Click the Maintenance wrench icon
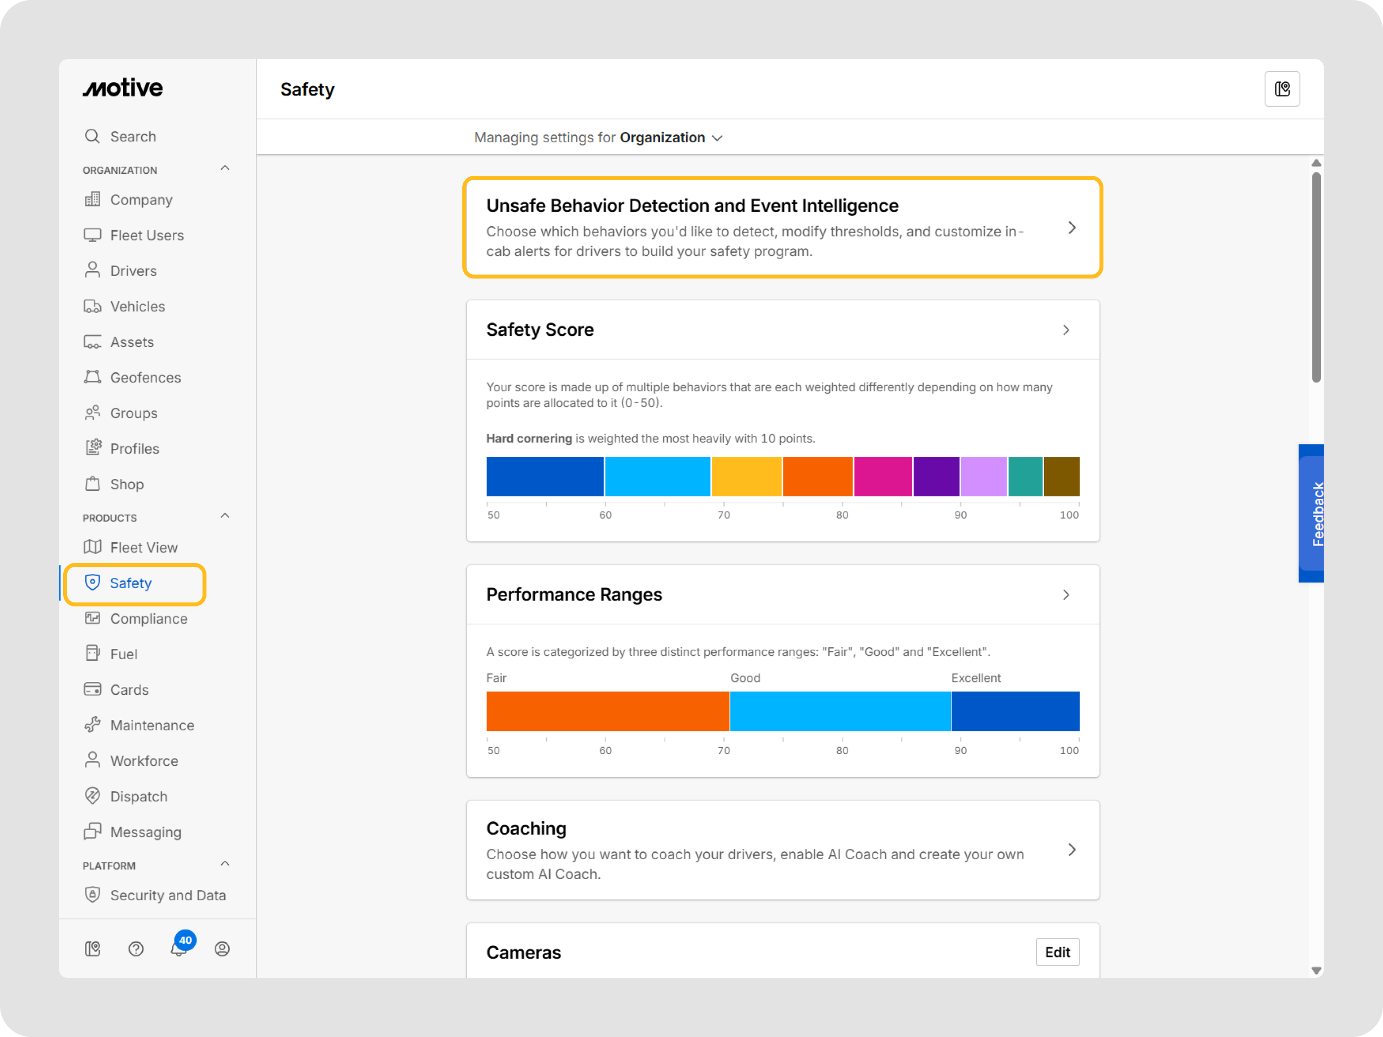The image size is (1383, 1037). tap(92, 724)
